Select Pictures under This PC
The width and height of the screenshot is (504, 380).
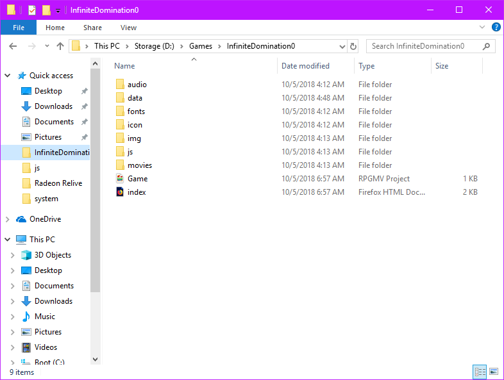48,332
